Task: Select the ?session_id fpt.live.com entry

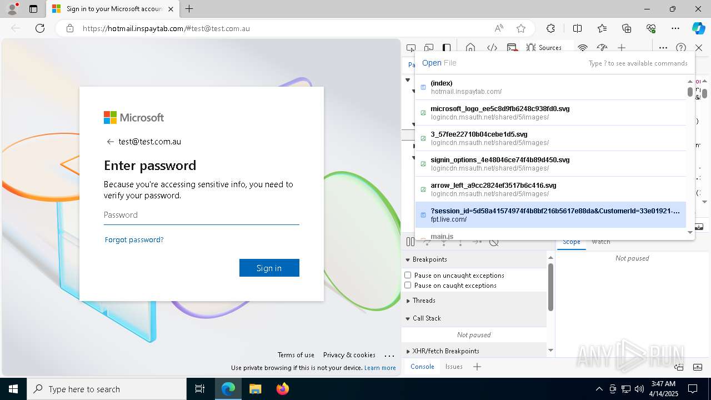Action: coord(550,215)
